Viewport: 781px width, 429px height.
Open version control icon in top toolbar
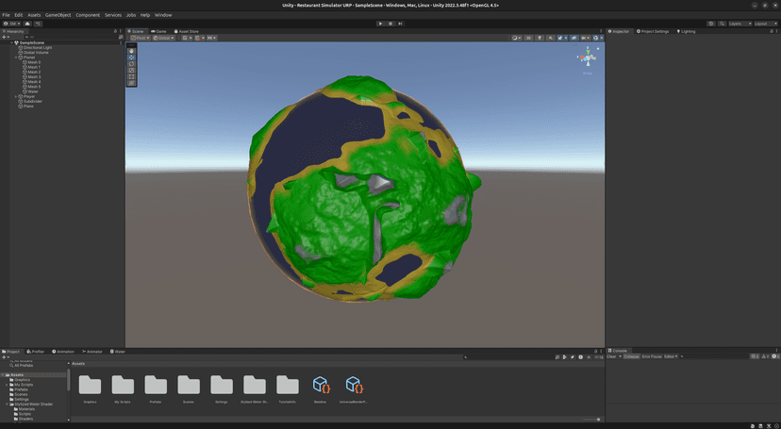39,24
